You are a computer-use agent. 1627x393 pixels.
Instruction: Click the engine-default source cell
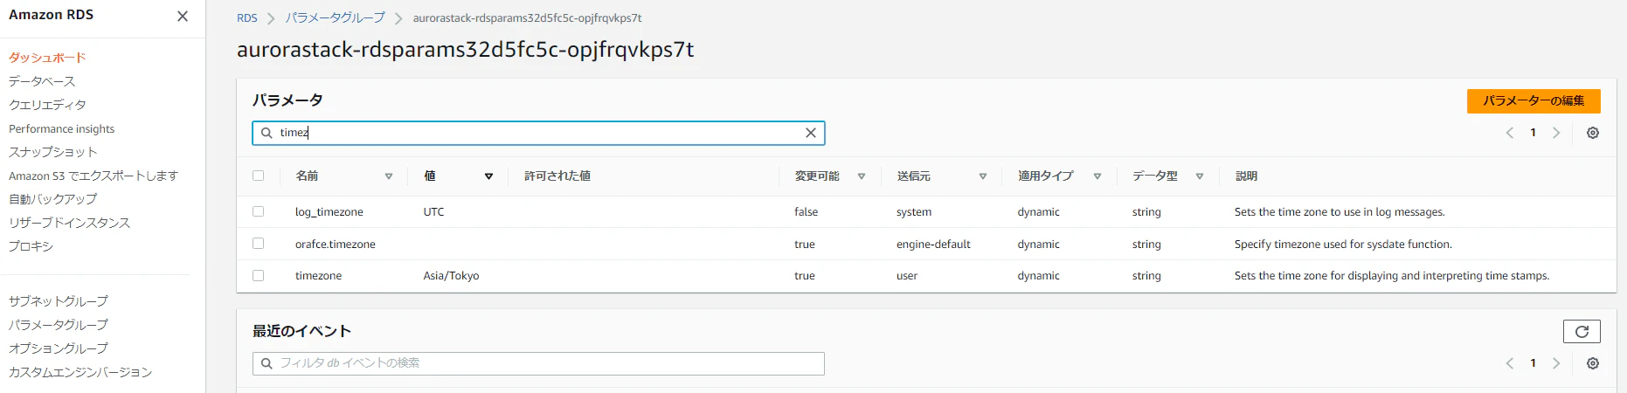(933, 245)
